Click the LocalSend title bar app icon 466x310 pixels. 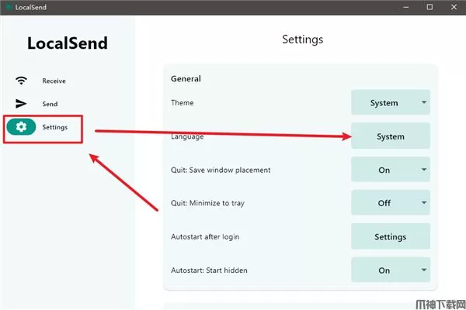[x=7, y=7]
